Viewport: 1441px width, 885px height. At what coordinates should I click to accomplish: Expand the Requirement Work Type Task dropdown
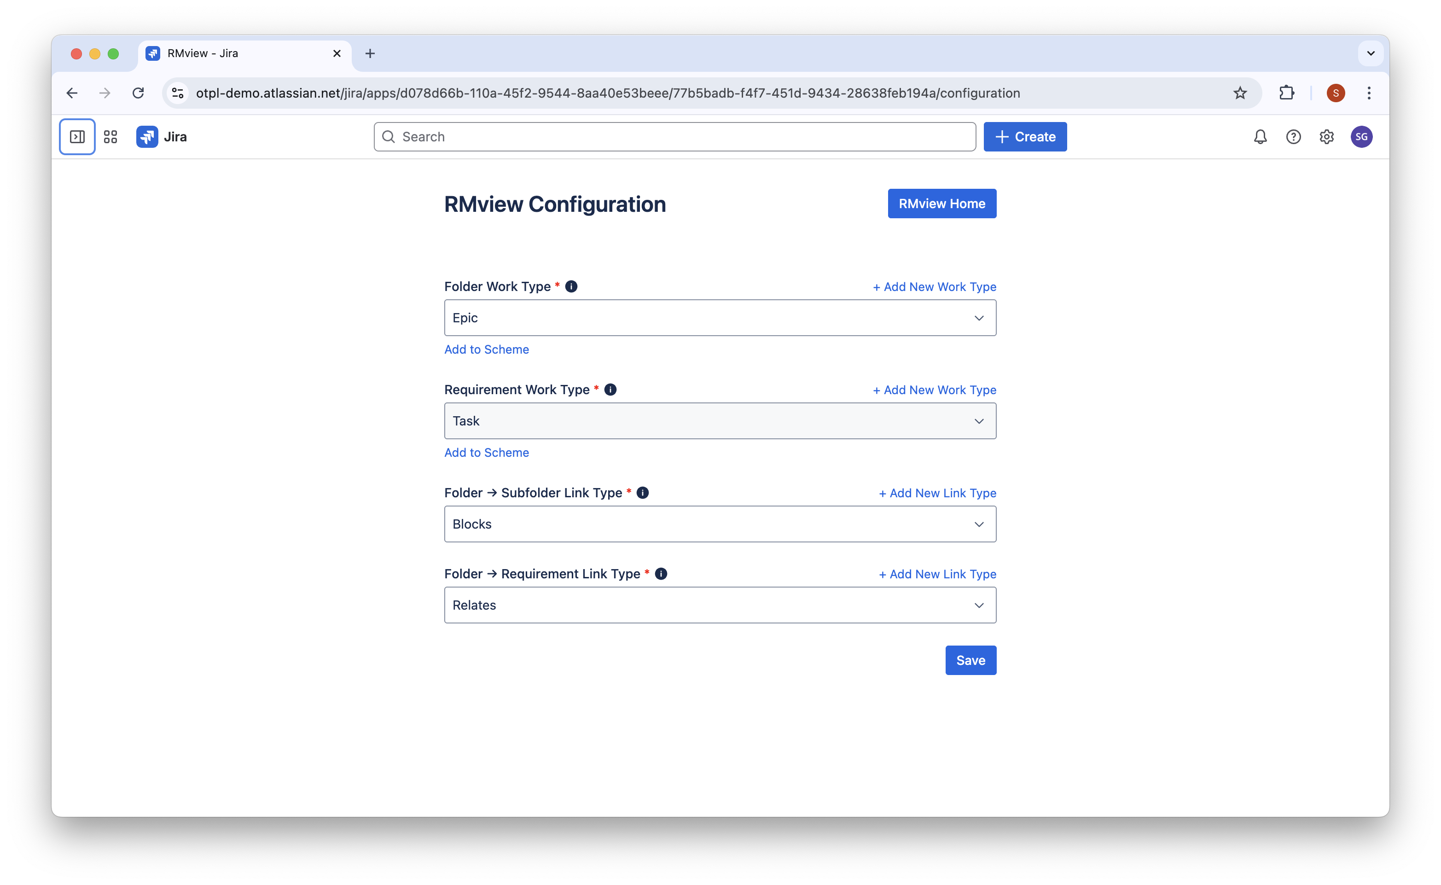click(720, 421)
